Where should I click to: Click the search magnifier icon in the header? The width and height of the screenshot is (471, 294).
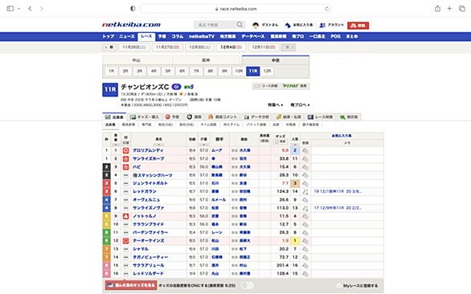(240, 25)
